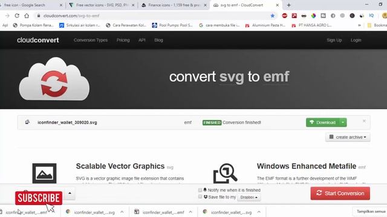Switch to the free icon Google Search tab
The width and height of the screenshot is (387, 217).
[x=25, y=5]
